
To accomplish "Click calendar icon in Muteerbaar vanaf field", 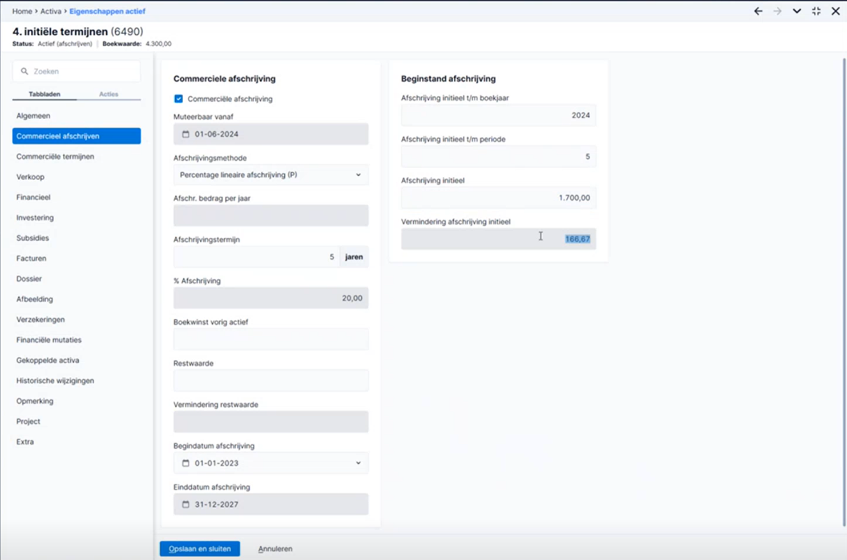I will [x=185, y=134].
